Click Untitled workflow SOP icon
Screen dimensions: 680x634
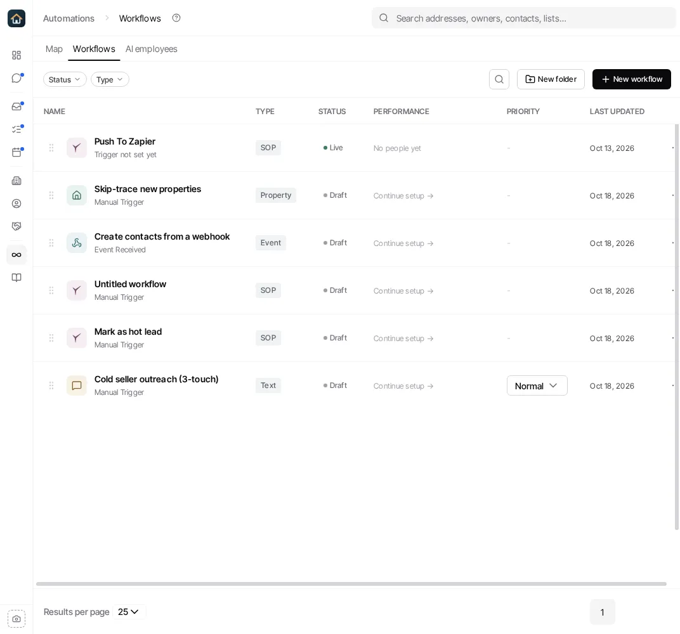point(77,290)
